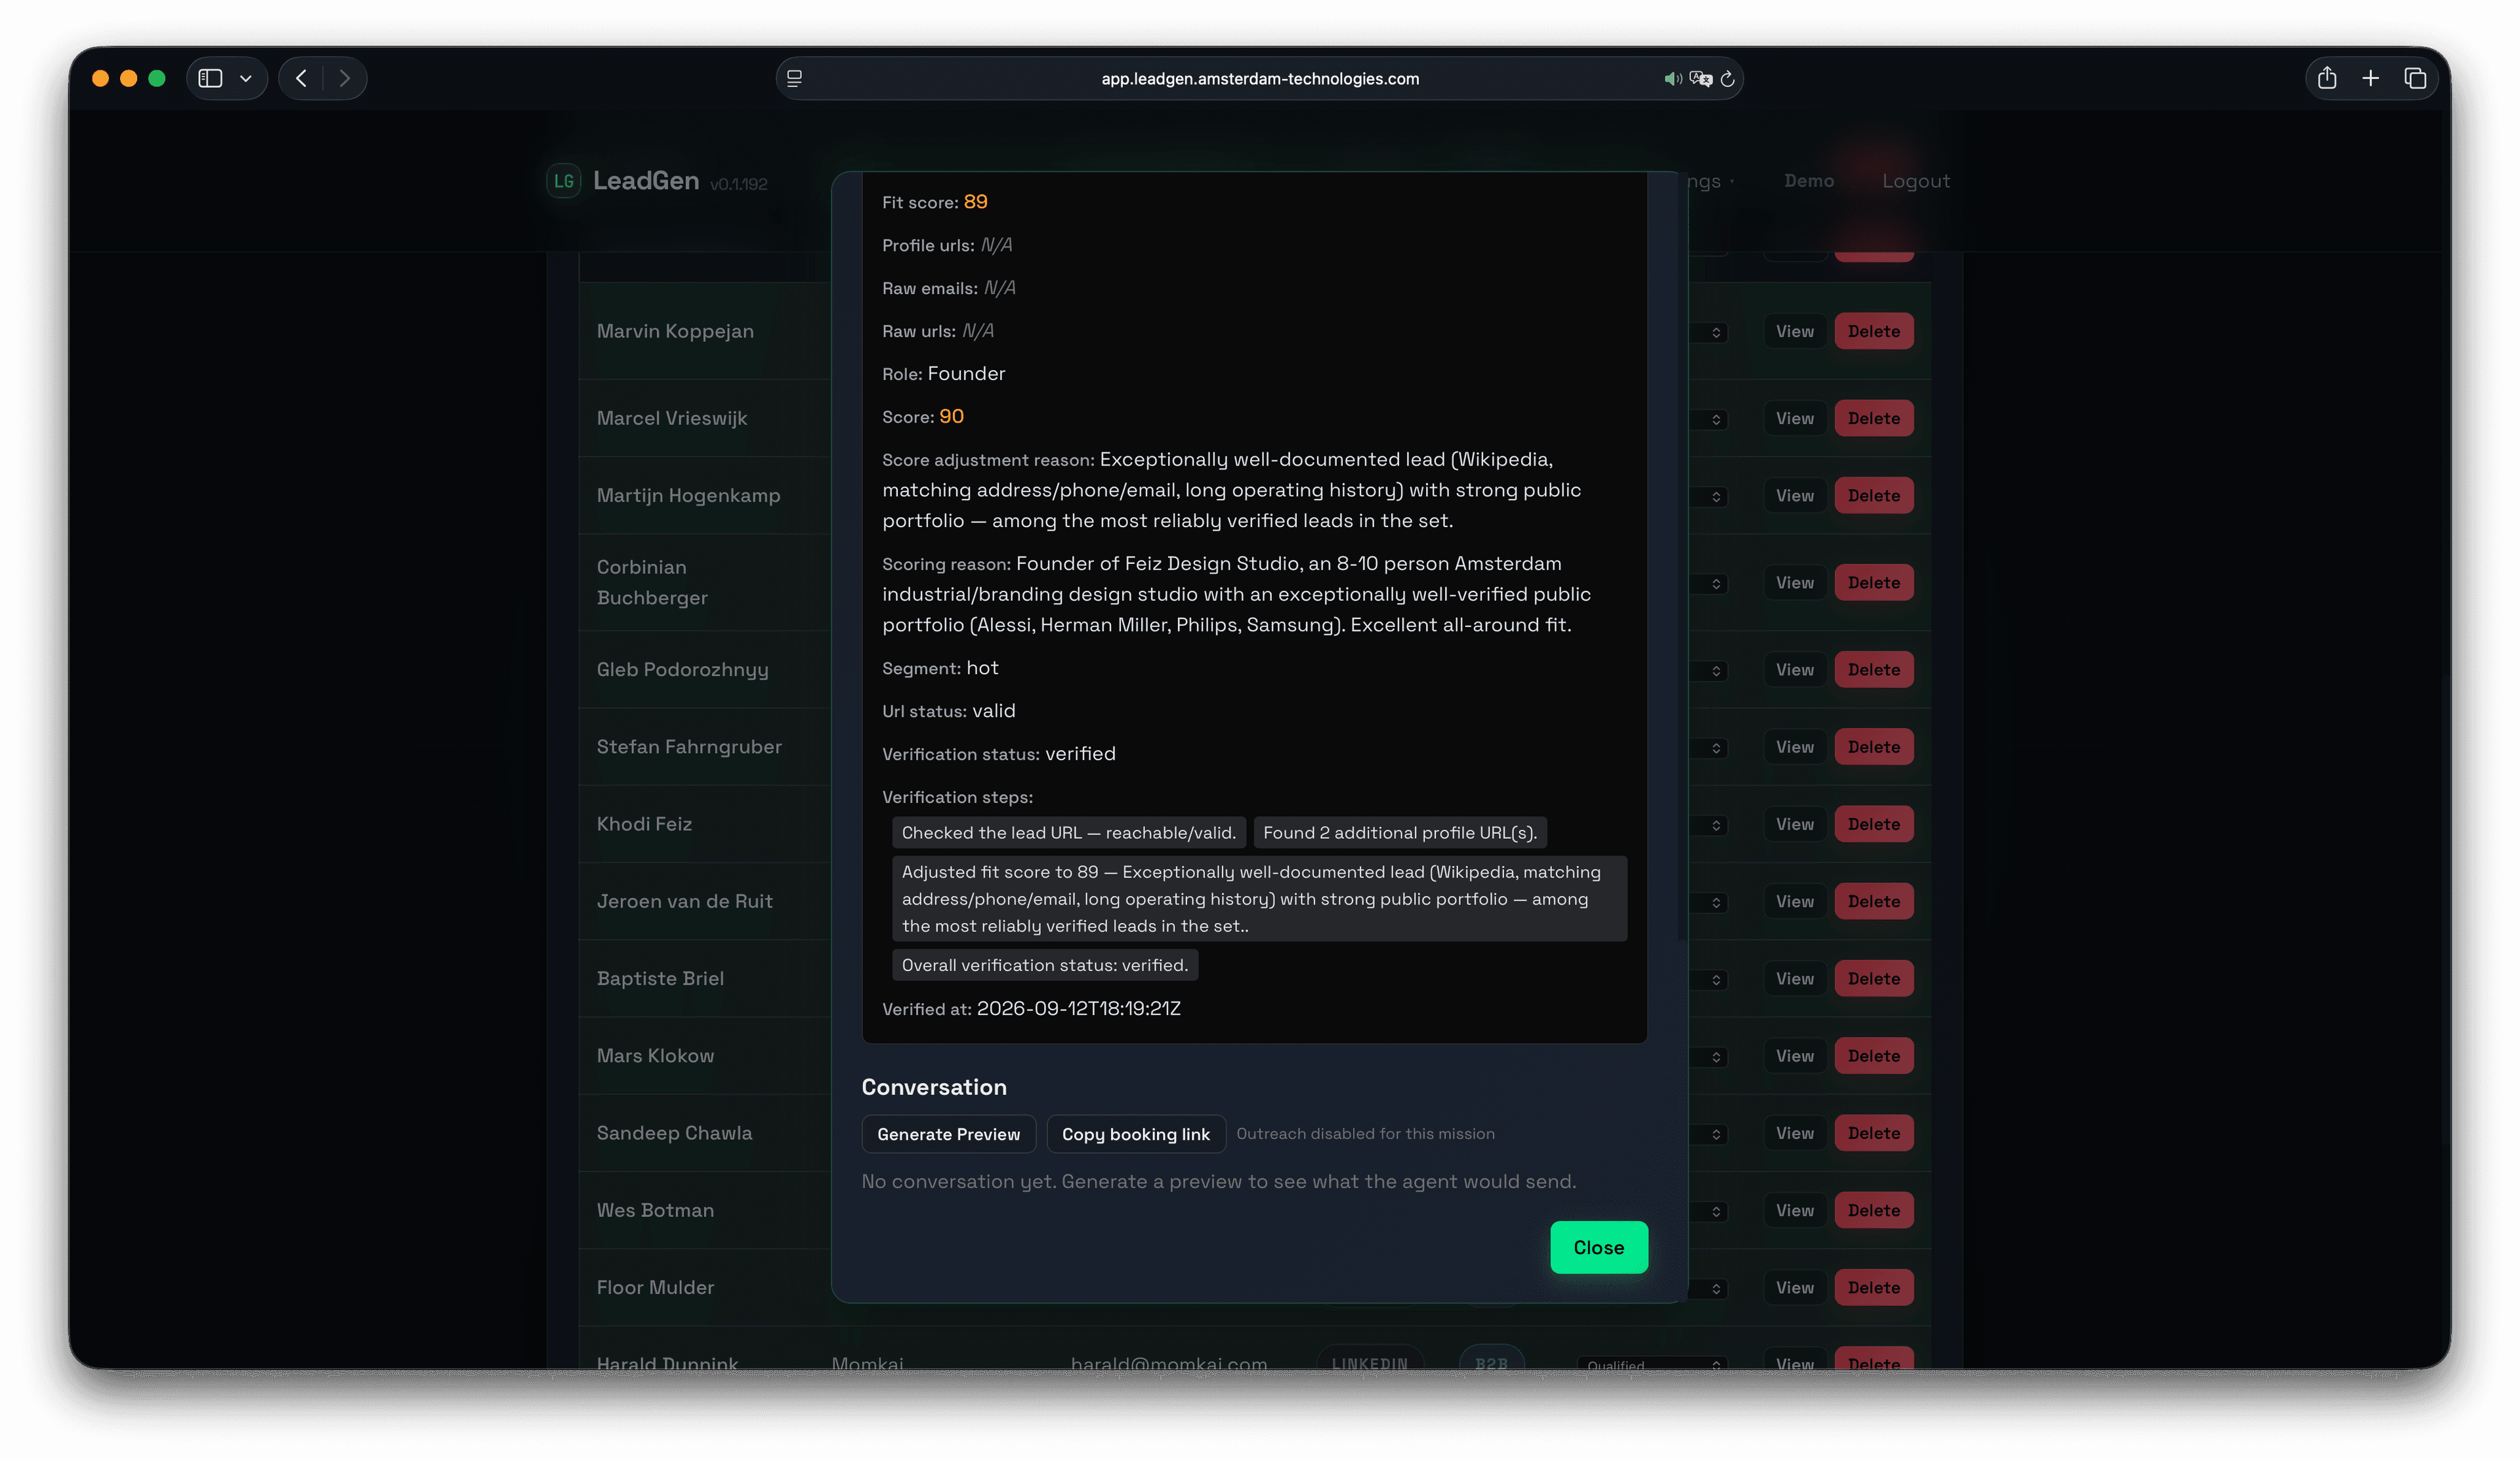The image size is (2520, 1460).
Task: Click the Safari share icon
Action: click(x=2327, y=78)
